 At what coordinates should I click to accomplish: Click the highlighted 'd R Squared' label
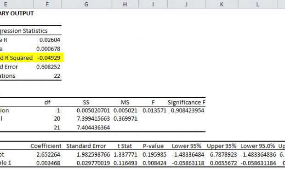click(x=17, y=58)
